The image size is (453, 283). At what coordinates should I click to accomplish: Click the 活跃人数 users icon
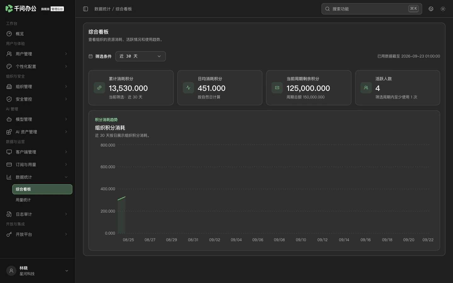(x=366, y=88)
